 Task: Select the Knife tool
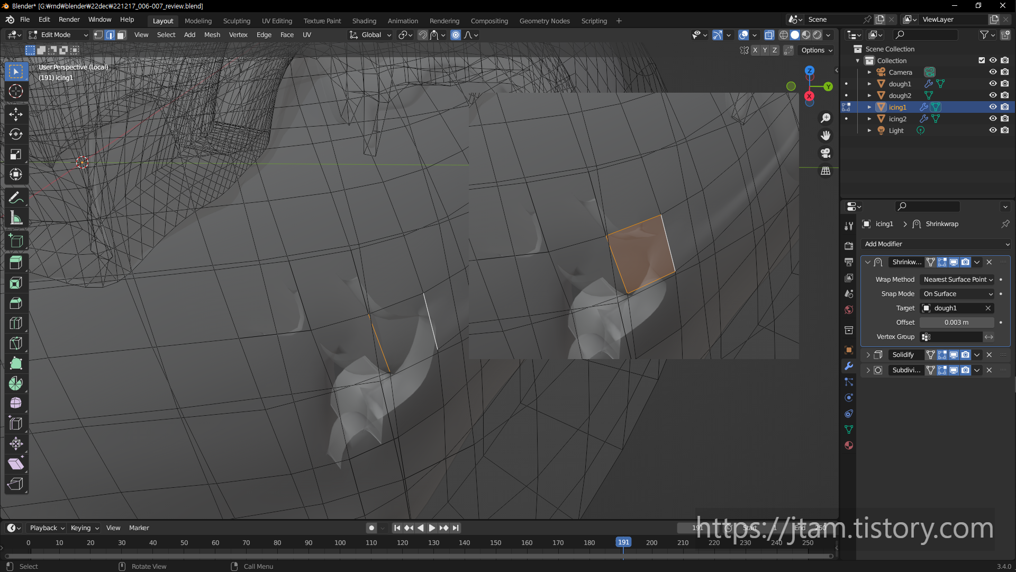(x=16, y=343)
